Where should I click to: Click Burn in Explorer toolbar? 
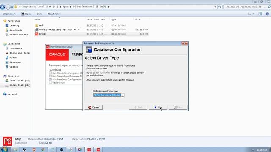click(x=39, y=14)
